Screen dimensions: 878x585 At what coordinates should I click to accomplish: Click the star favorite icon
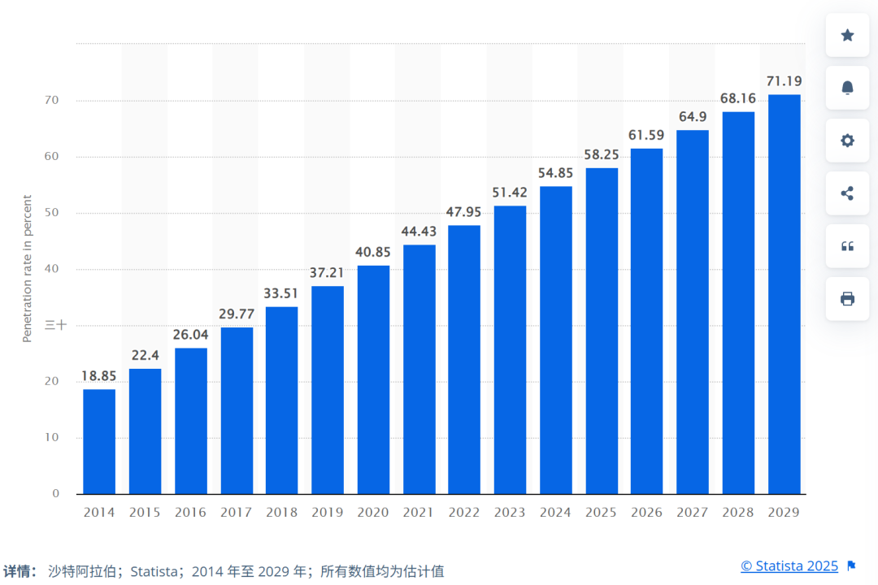point(847,35)
